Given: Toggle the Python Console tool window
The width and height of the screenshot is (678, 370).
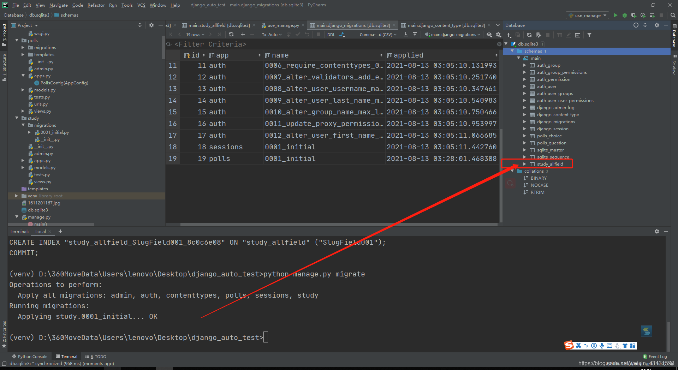Looking at the screenshot, I should [x=30, y=356].
